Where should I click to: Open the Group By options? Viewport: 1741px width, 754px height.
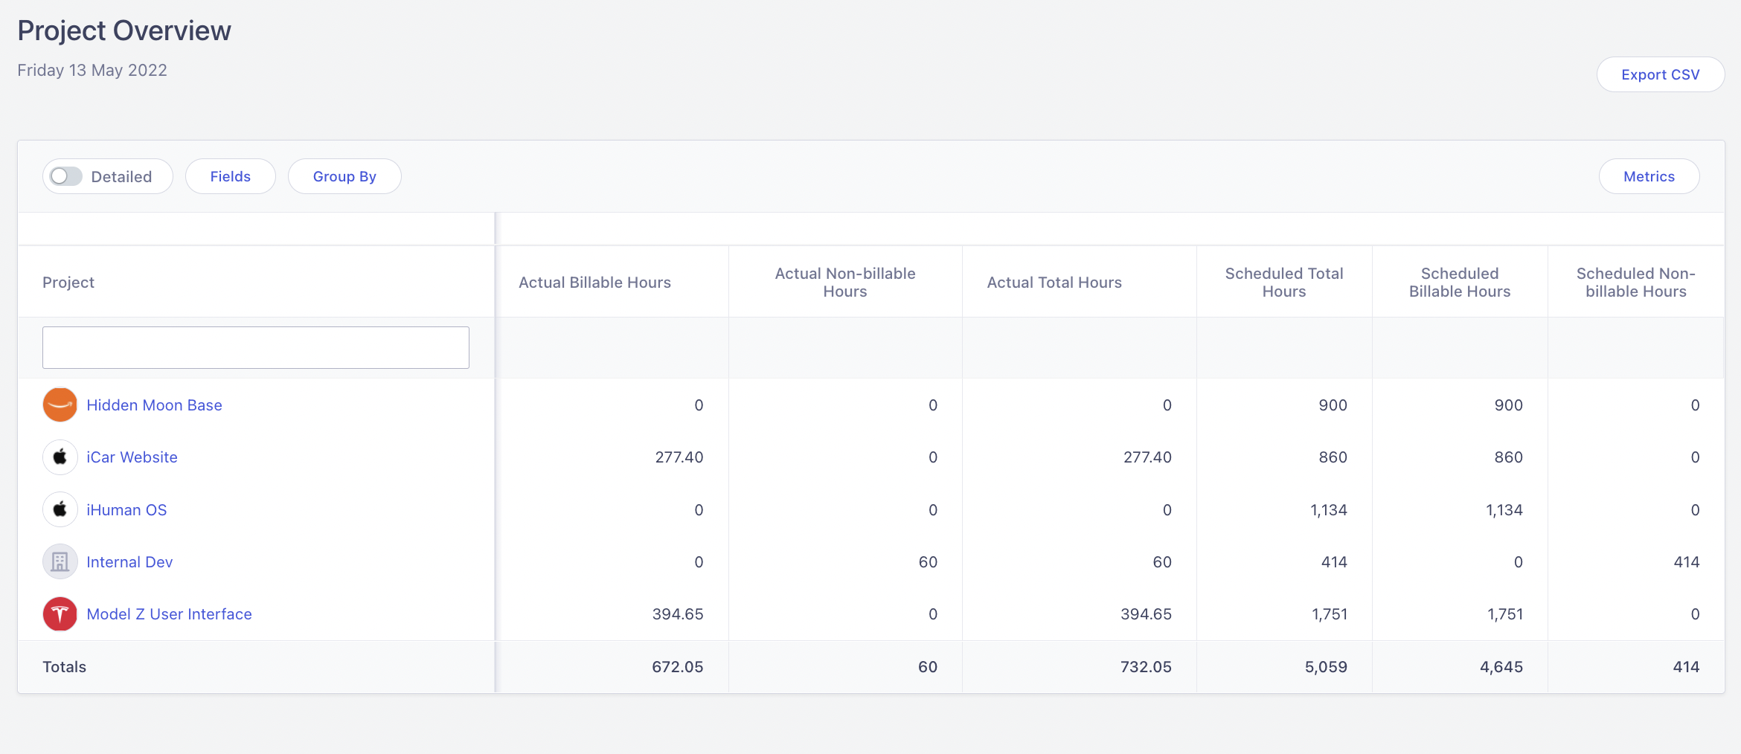point(344,176)
